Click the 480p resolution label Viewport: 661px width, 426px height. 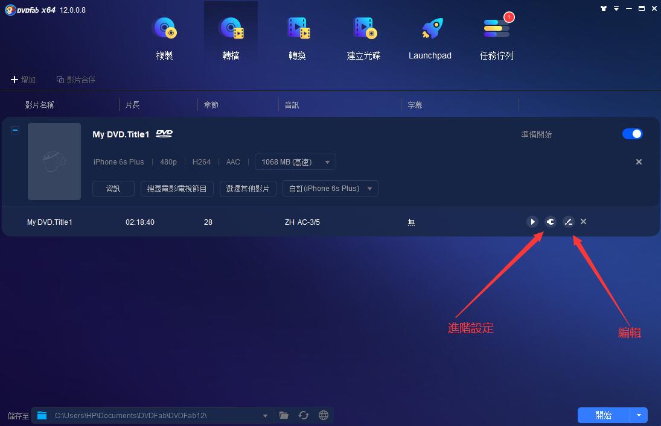point(168,162)
